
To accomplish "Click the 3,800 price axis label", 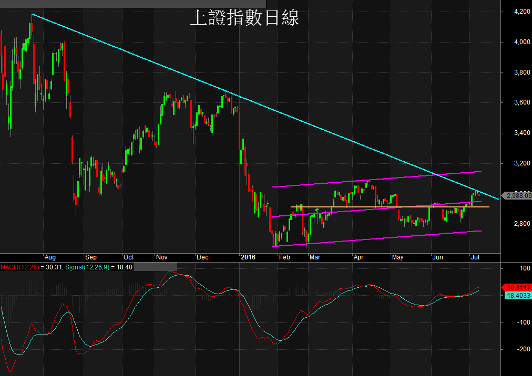I will pos(522,72).
